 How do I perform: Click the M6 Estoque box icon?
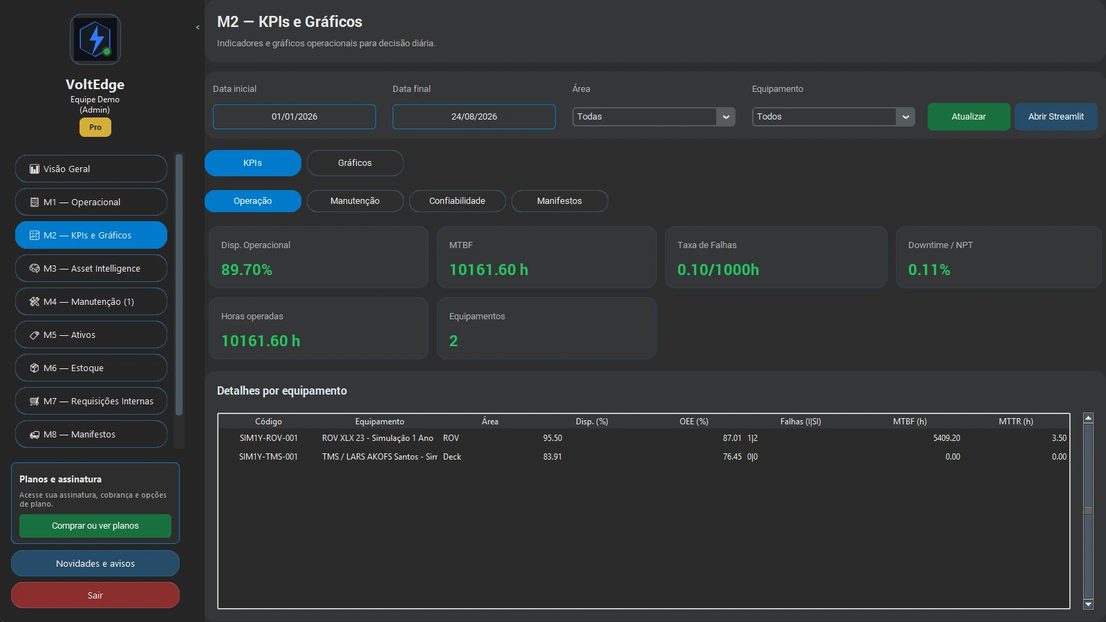point(35,368)
